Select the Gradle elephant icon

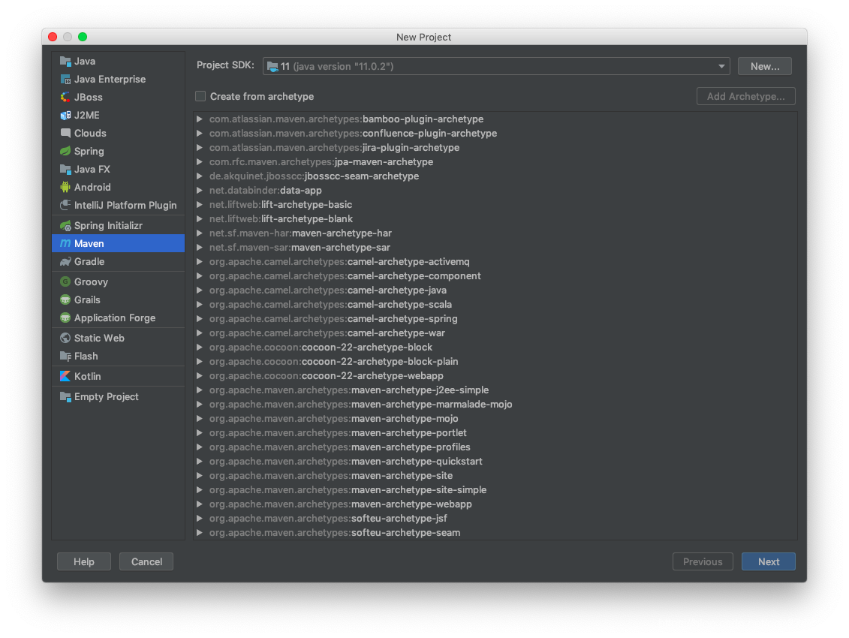point(65,262)
